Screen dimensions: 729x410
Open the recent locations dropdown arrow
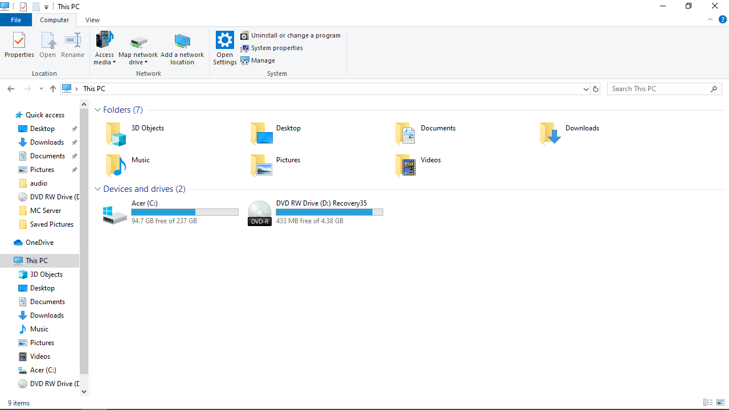point(41,89)
